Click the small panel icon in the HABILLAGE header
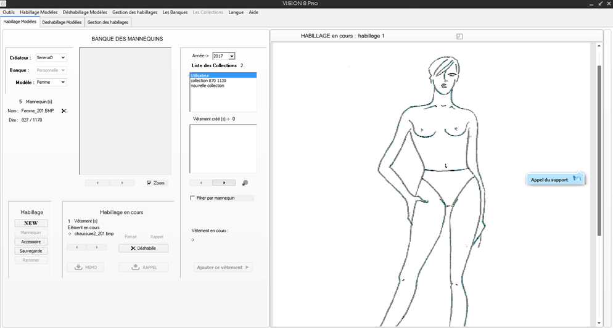Screen dimensions: 613x328 [x=459, y=36]
